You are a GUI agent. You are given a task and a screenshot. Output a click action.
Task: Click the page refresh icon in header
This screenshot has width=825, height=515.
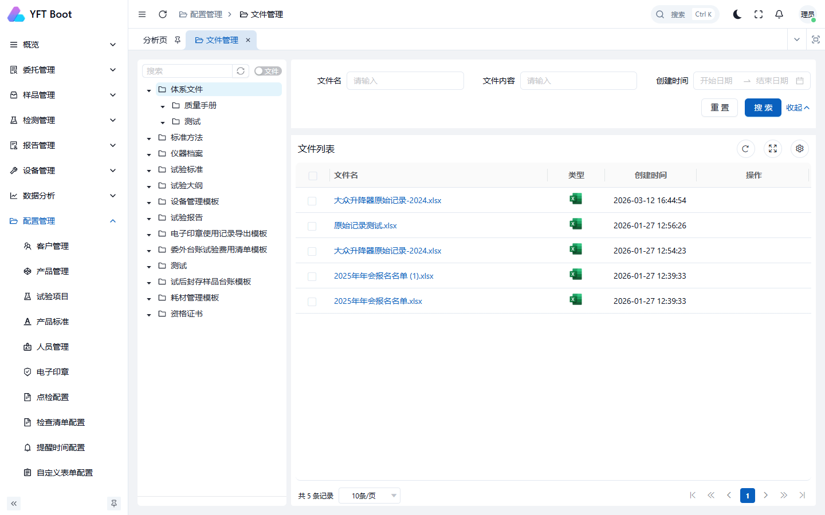163,14
